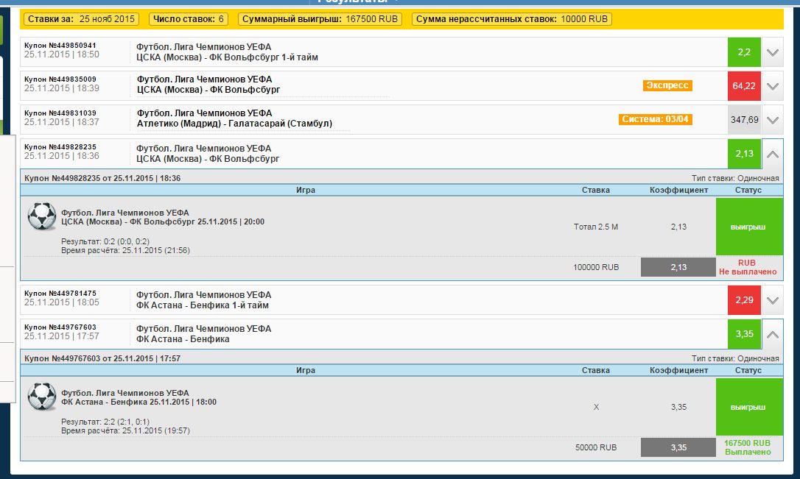Click green 3,35 odds badge in coupon row
This screenshot has width=800, height=479.
pyautogui.click(x=744, y=334)
